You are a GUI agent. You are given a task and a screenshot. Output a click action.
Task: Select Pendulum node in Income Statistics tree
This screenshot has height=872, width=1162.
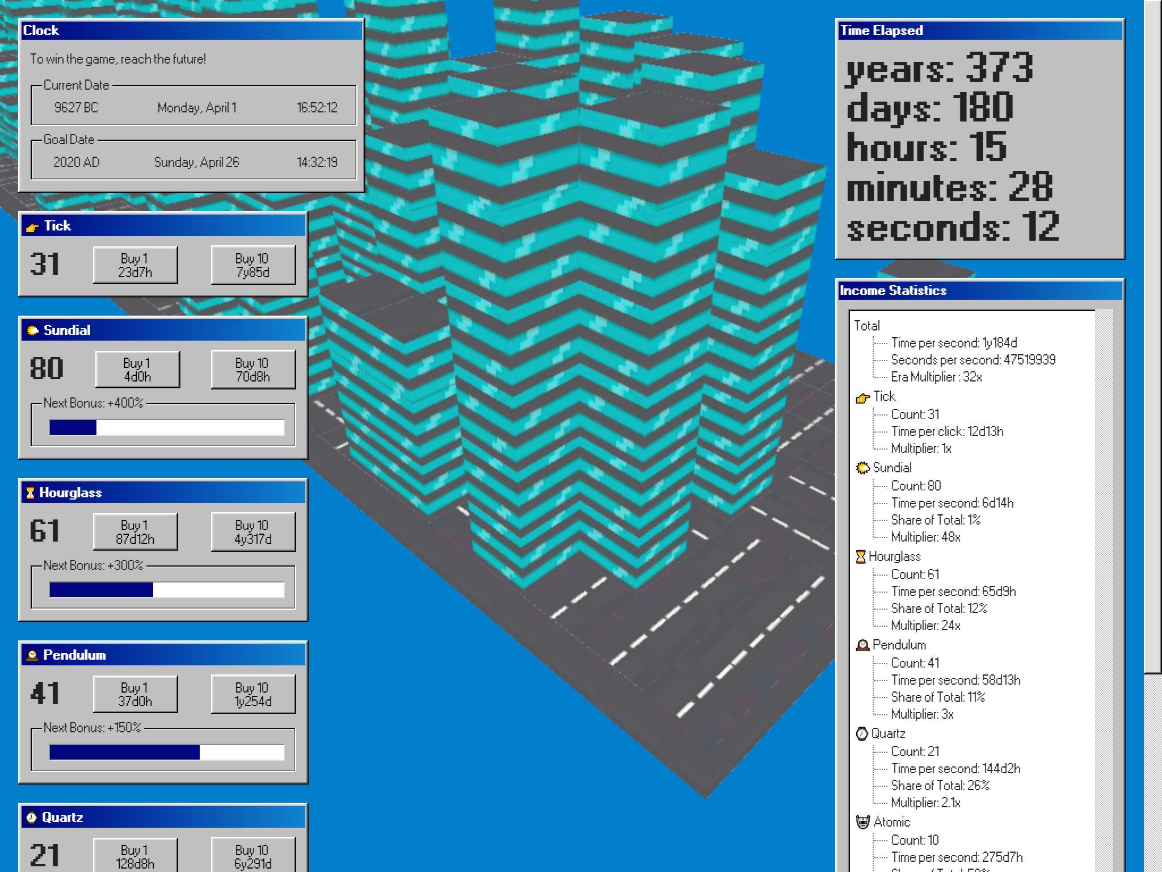[x=899, y=645]
